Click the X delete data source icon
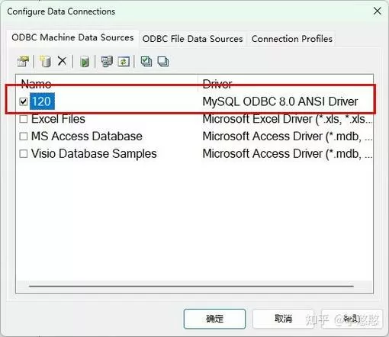This screenshot has height=337, width=389. pyautogui.click(x=62, y=61)
